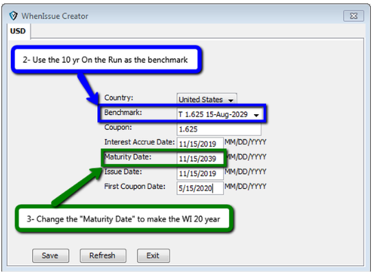Click the WhenIssue Creator title text

[55, 16]
